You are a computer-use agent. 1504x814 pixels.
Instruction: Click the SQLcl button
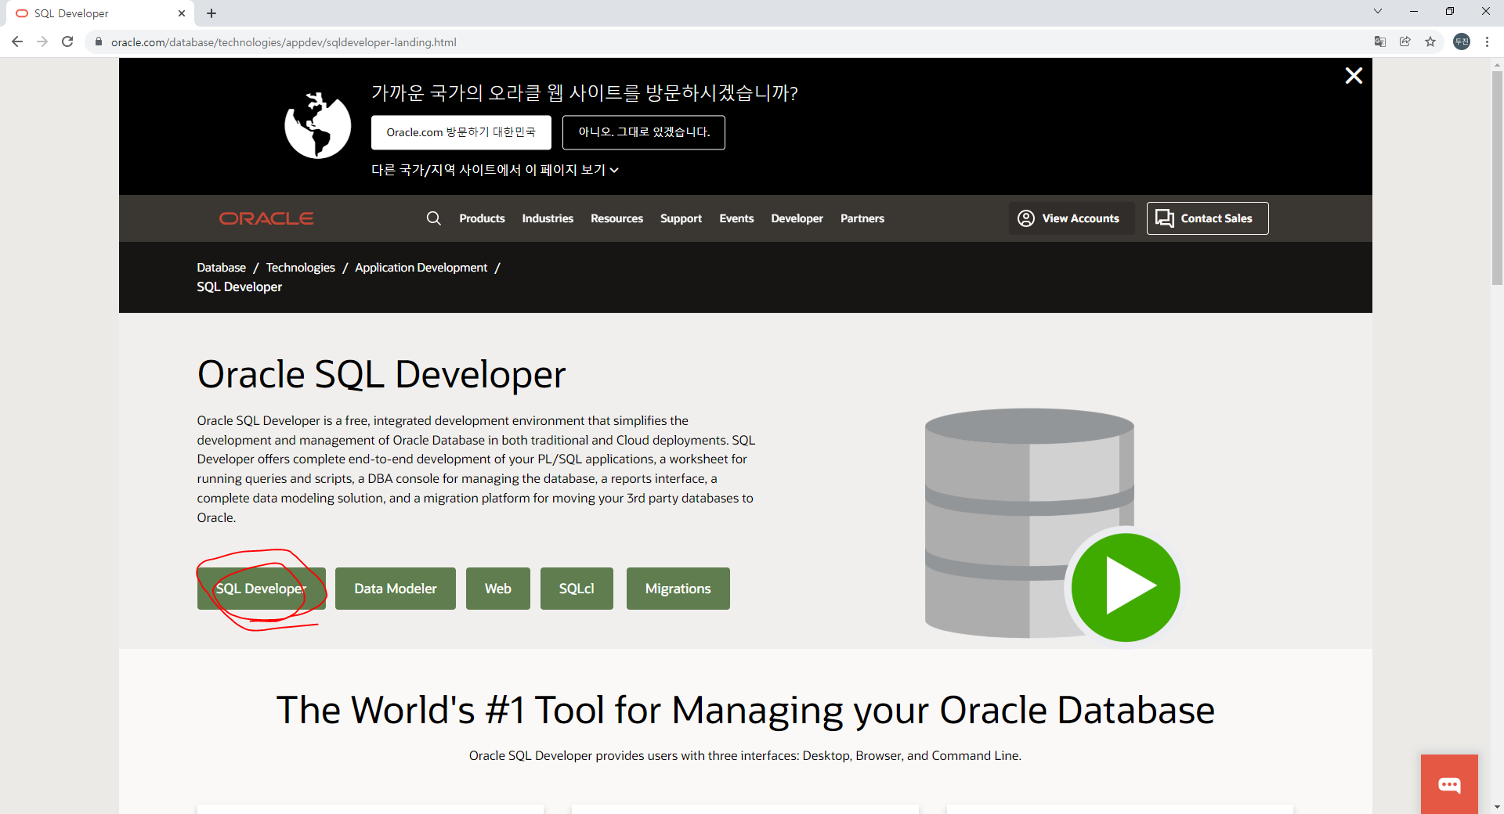[577, 589]
